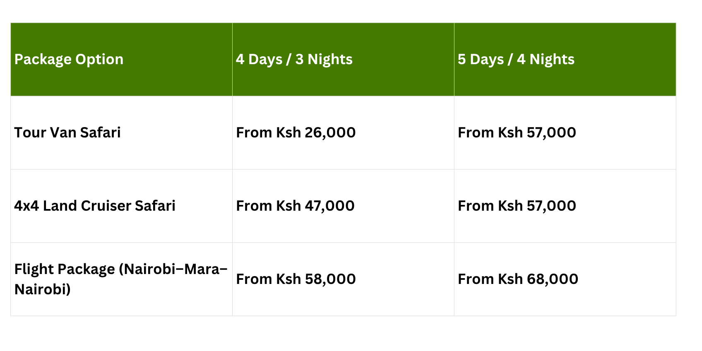Viewport: 702px width, 351px height.
Task: Click the word "Flight" in the last row
Action: pos(31,269)
